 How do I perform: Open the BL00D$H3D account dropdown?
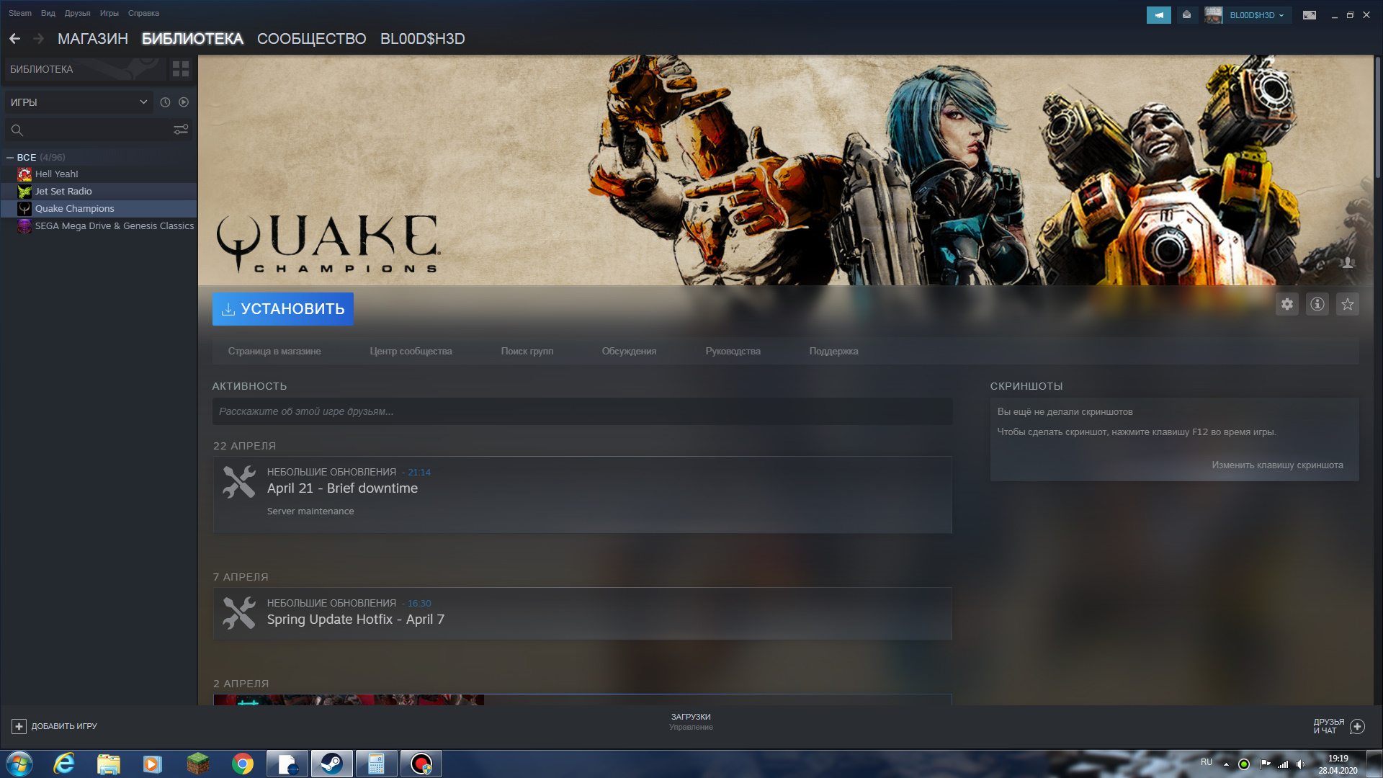[x=1257, y=15]
